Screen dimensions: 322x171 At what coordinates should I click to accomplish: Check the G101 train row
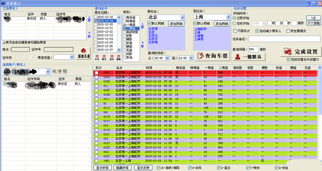(x=96, y=73)
